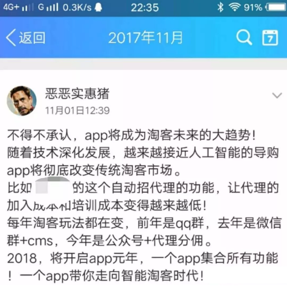The image size is (287, 289).
Task: Tap the network speed 0.3K/s indicator
Action: (77, 8)
